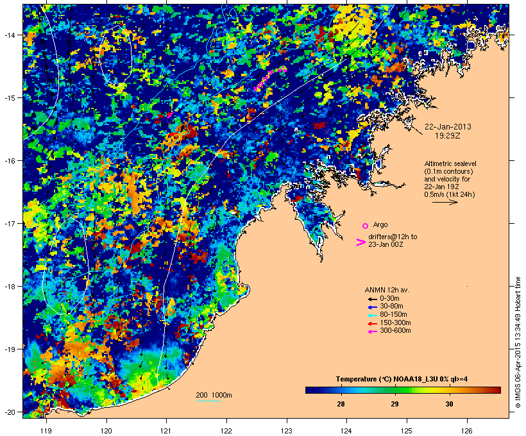
Task: Click the longitude axis label 125
Action: 407,431
